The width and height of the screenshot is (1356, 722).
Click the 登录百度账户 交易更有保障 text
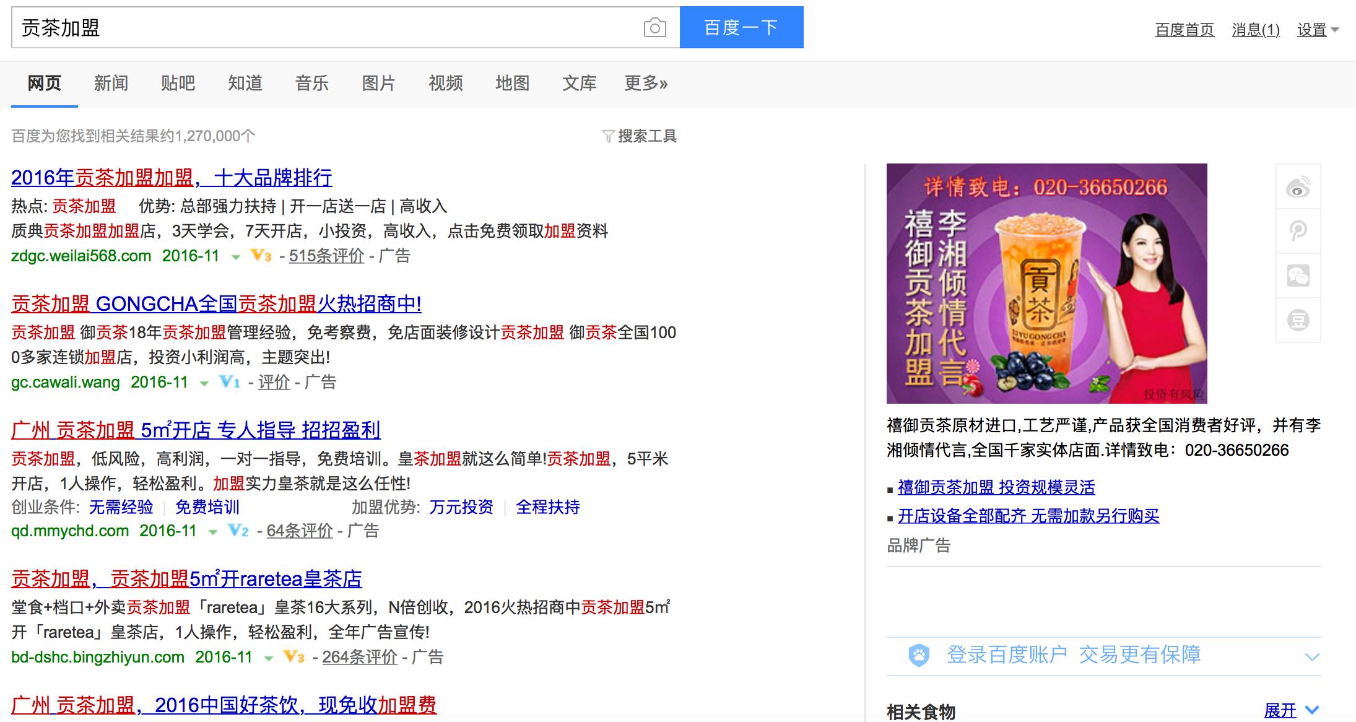click(x=1074, y=655)
